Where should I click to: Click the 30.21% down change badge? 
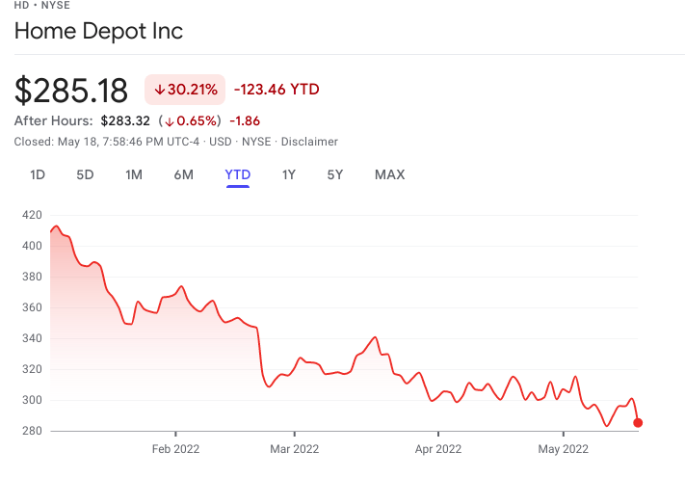coord(185,90)
